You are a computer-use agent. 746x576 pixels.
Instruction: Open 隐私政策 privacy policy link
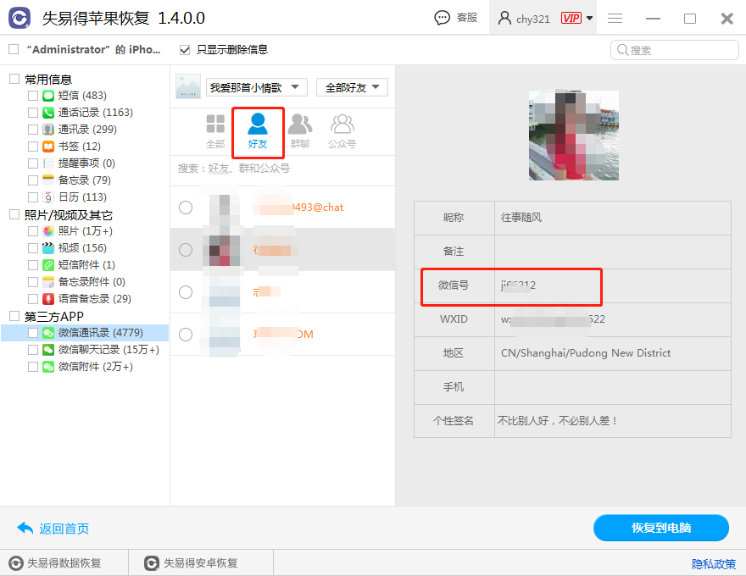[714, 563]
